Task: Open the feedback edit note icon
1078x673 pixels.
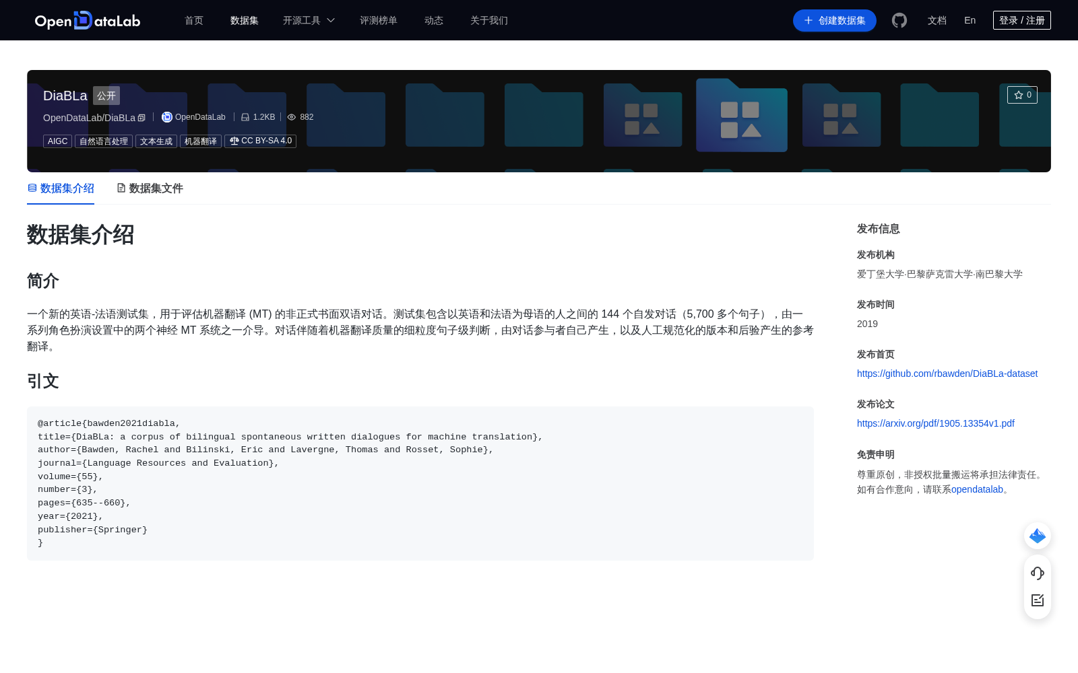Action: (x=1038, y=600)
